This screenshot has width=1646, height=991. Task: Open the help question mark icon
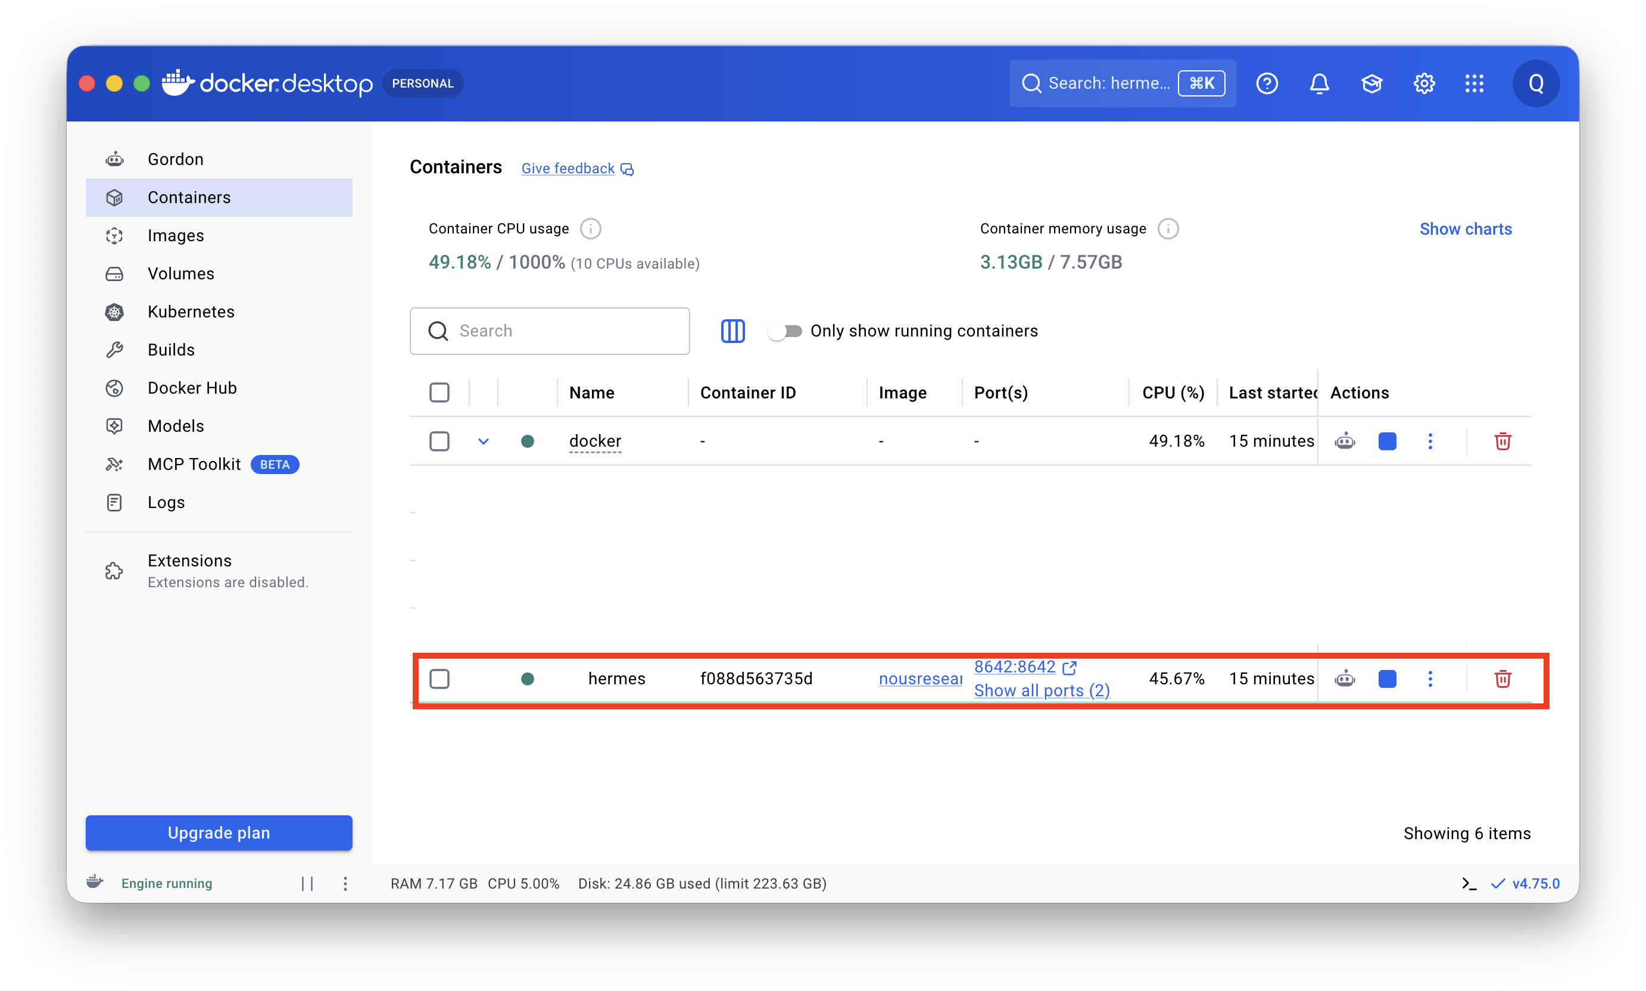click(1266, 83)
